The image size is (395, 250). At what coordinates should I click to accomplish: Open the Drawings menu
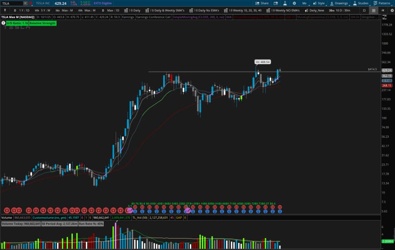[339, 3]
